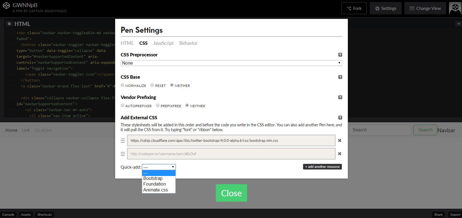Click the green Close button
462x218 pixels.
tap(231, 193)
